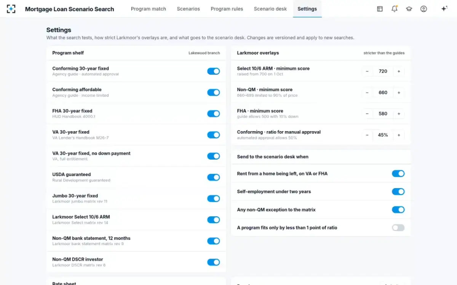
Task: Click 'Larkmoor Select matrix rev 14' text
Action: [80, 223]
